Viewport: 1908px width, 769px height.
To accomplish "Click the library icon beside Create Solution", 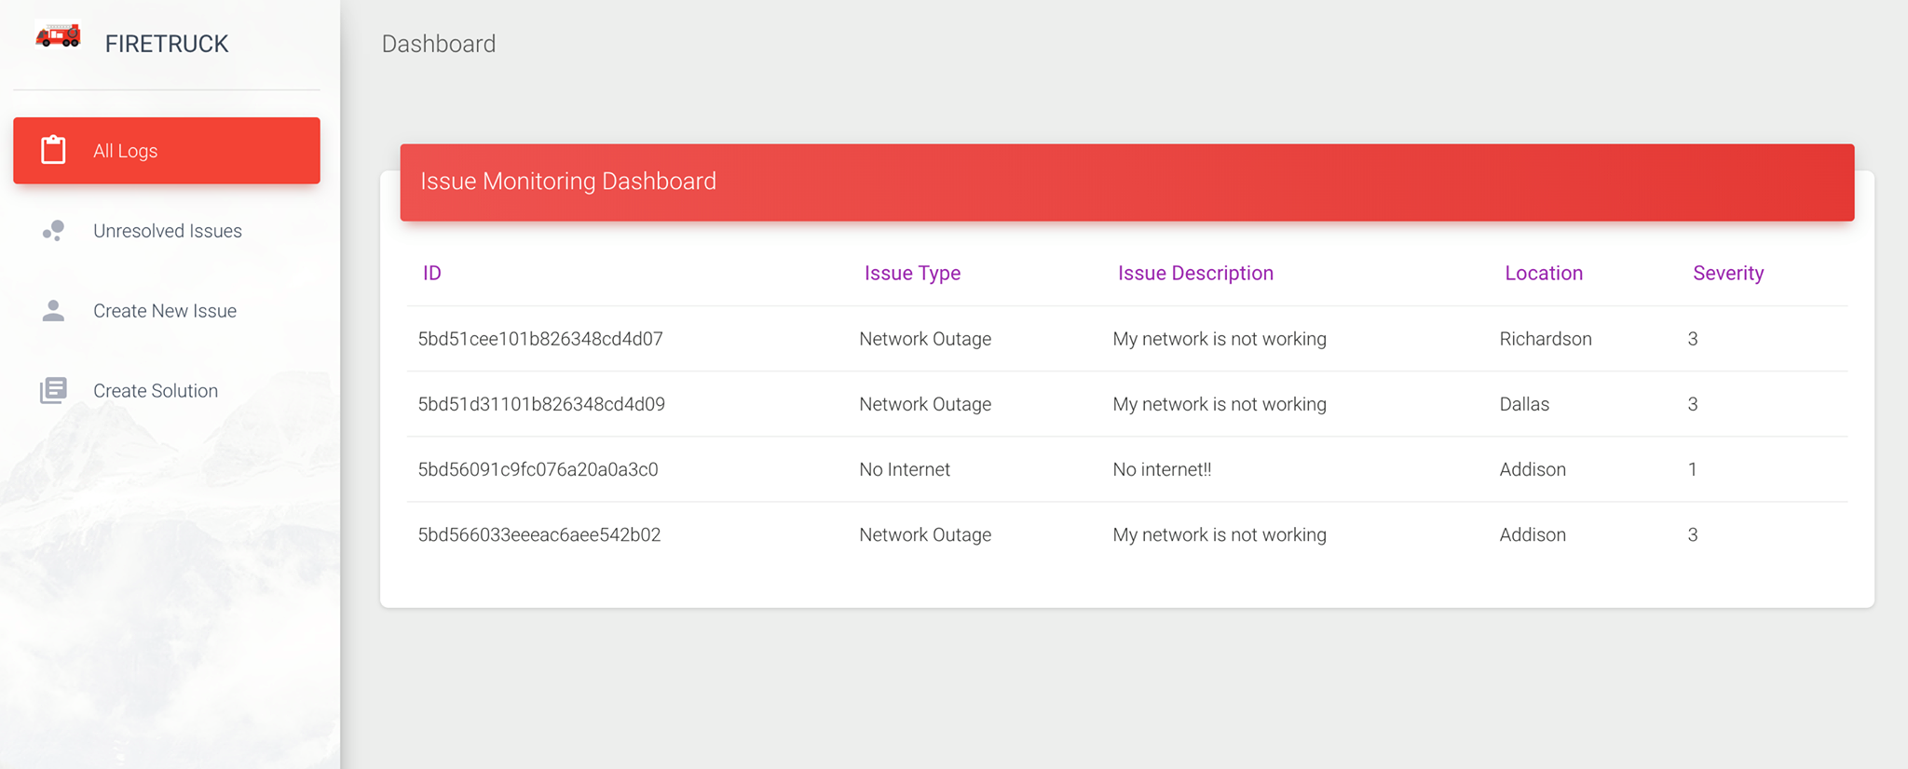I will pyautogui.click(x=53, y=391).
